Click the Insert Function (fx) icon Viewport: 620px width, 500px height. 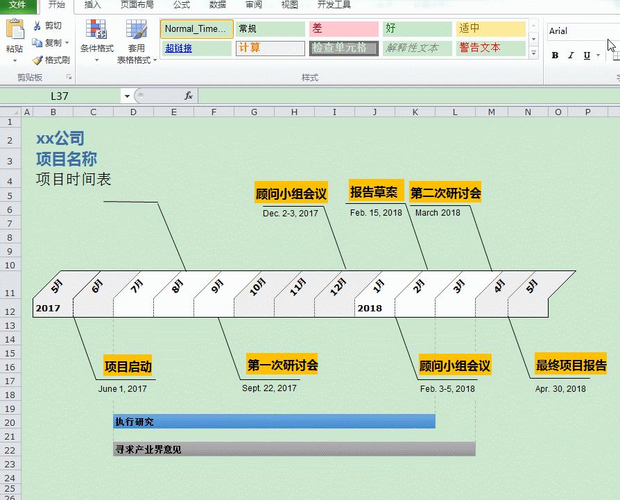point(188,96)
